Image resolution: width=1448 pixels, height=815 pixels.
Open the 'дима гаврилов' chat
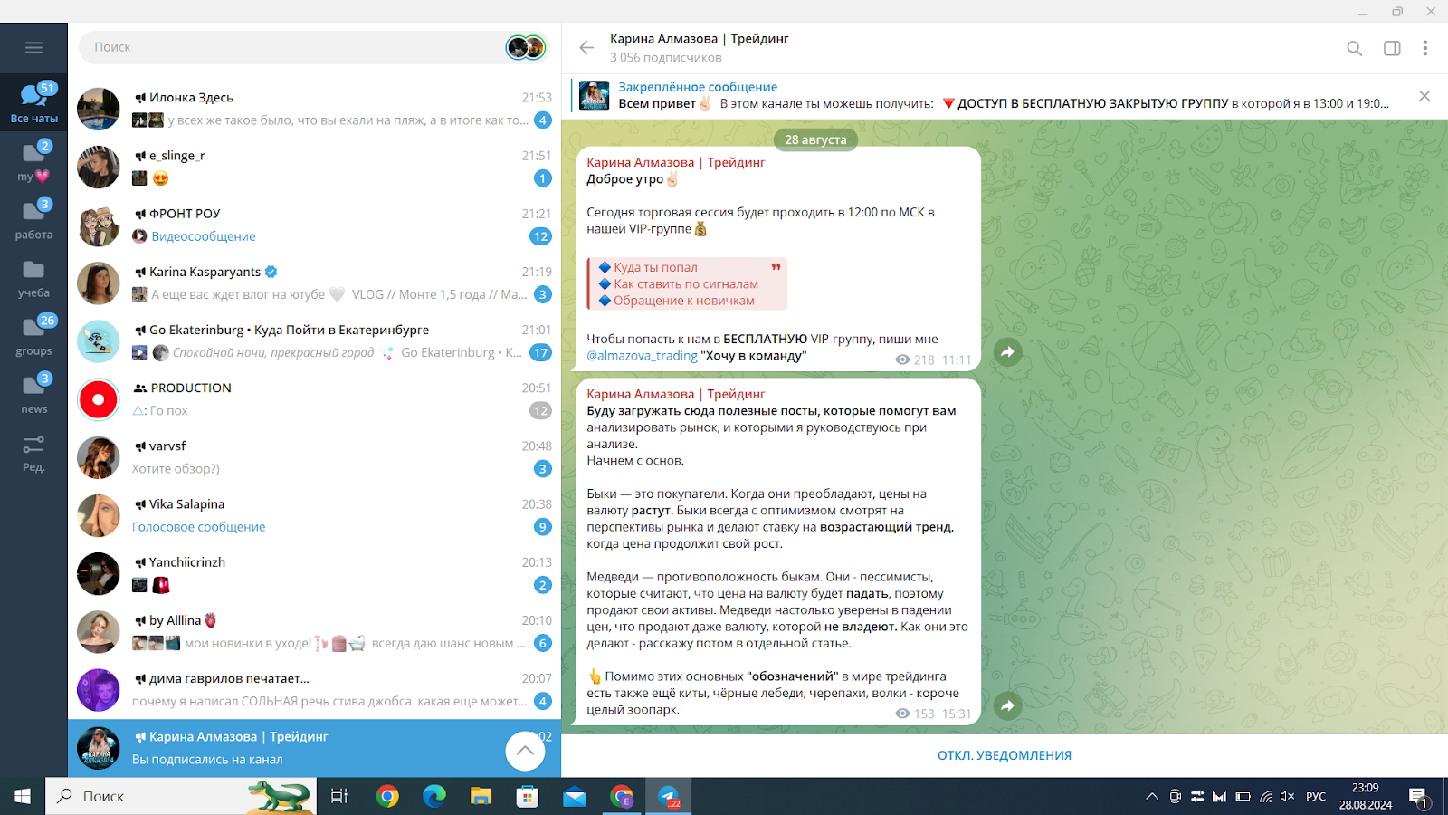coord(314,690)
